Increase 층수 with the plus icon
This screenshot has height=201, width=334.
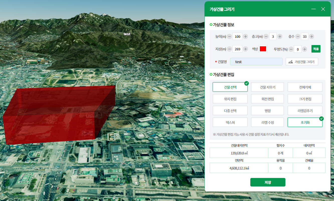(x=311, y=37)
